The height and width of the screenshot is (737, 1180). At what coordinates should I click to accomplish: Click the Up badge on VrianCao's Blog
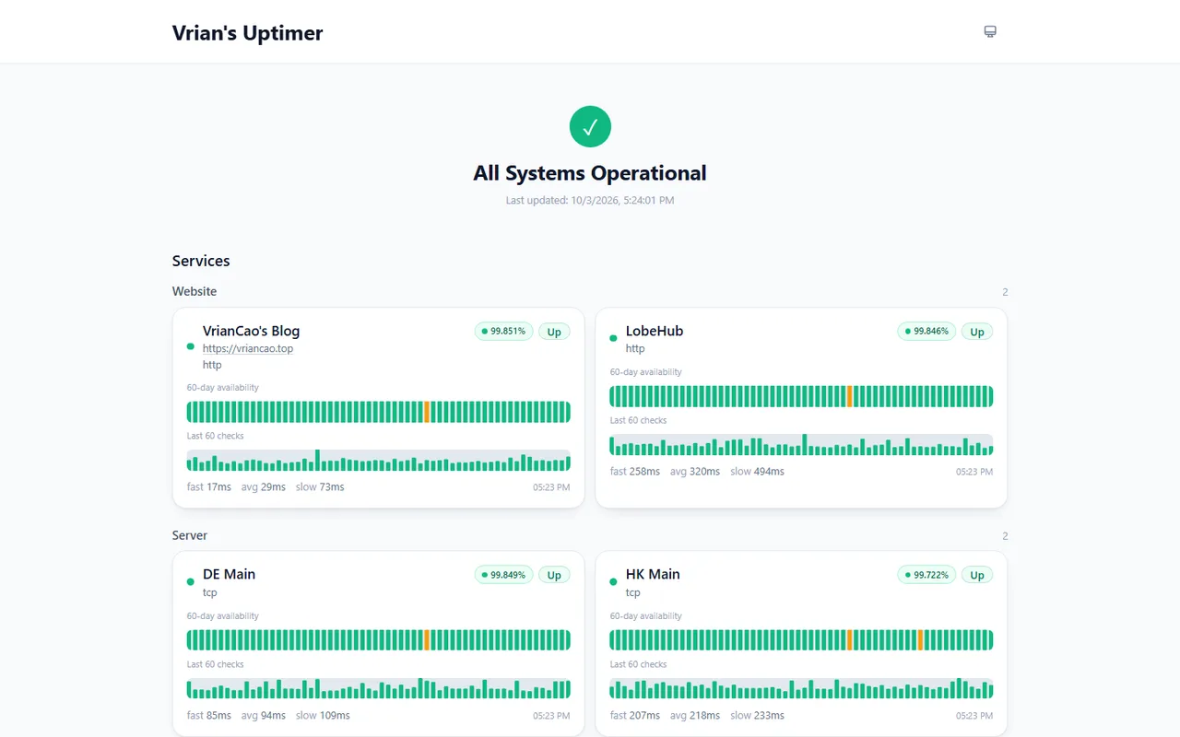tap(554, 332)
